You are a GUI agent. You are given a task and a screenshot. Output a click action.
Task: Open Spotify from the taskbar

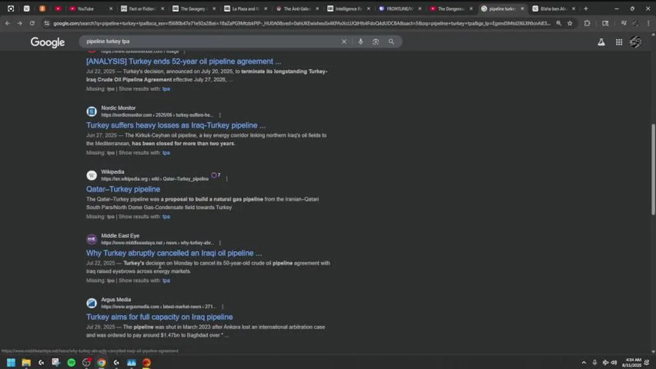[71, 362]
